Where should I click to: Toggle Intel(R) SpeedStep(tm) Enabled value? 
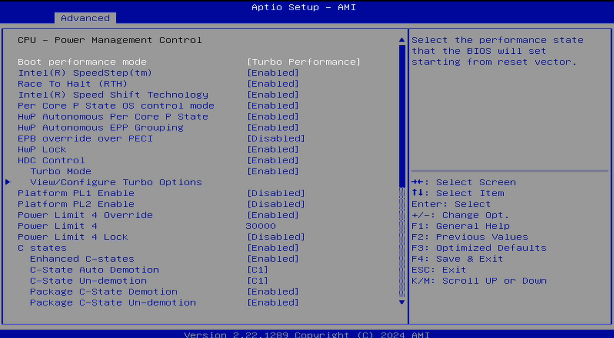273,73
